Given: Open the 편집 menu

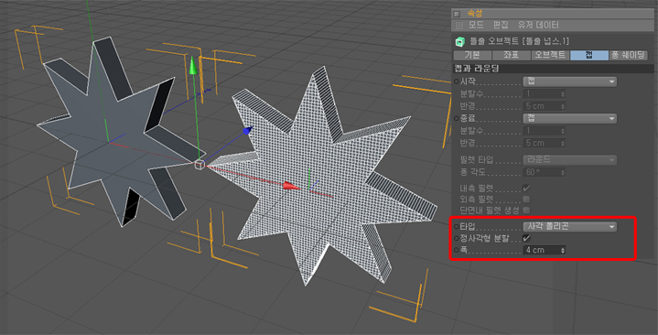Looking at the screenshot, I should point(501,26).
